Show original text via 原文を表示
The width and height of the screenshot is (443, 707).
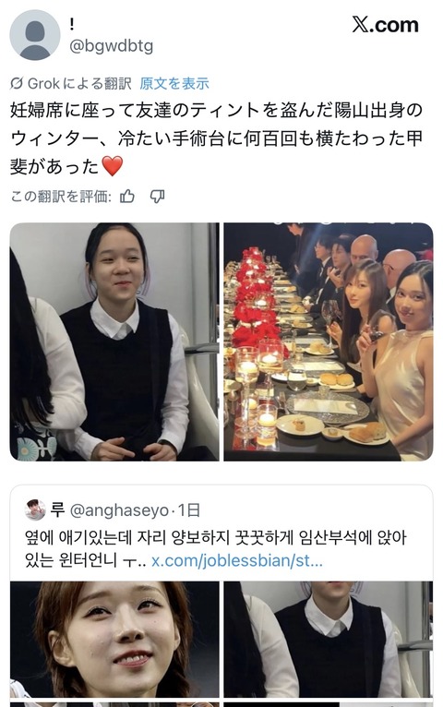pyautogui.click(x=174, y=83)
